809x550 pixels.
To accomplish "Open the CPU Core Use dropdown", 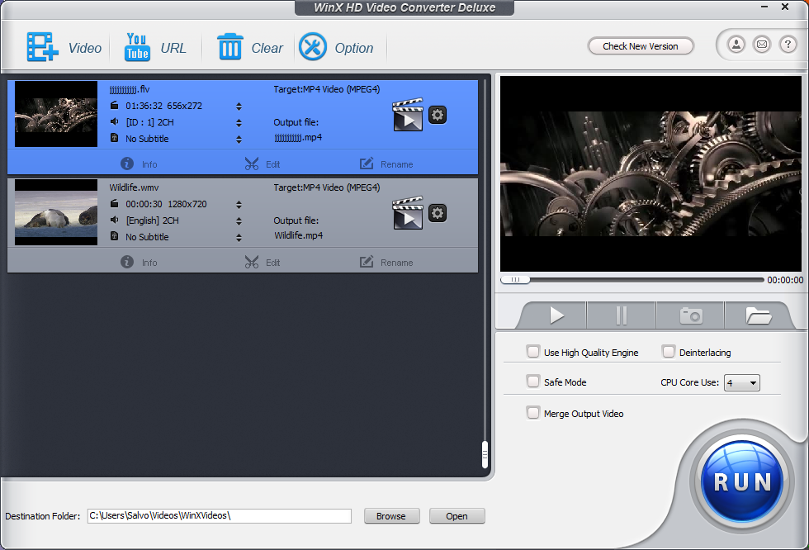I will tap(742, 383).
